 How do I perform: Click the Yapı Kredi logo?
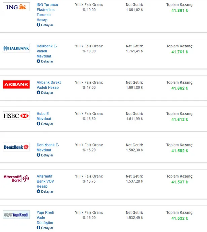(16, 215)
